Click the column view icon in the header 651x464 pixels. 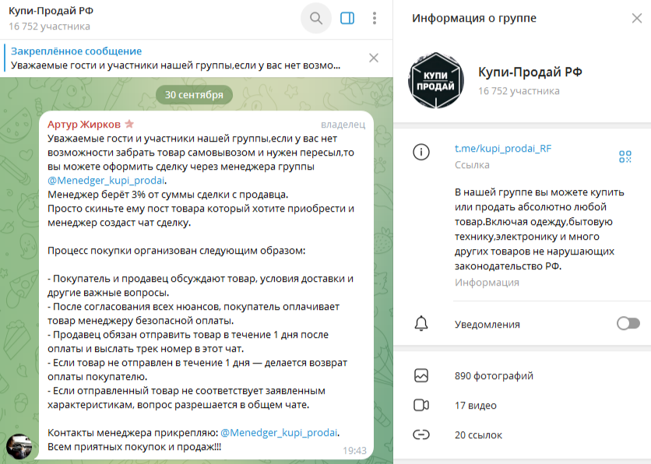347,18
